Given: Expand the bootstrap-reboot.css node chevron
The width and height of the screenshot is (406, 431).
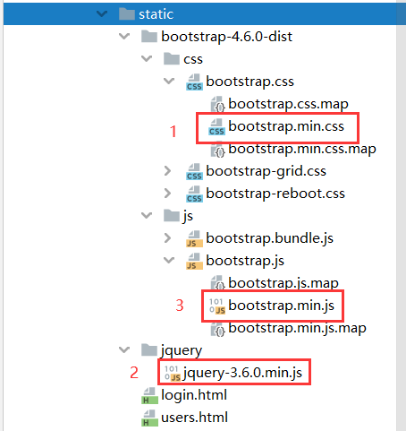Looking at the screenshot, I should click(x=167, y=194).
